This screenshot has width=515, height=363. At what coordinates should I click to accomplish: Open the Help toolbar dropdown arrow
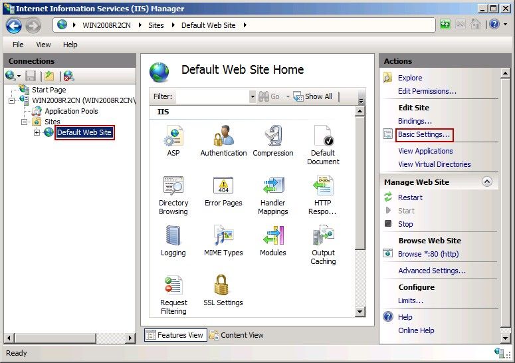pos(505,25)
